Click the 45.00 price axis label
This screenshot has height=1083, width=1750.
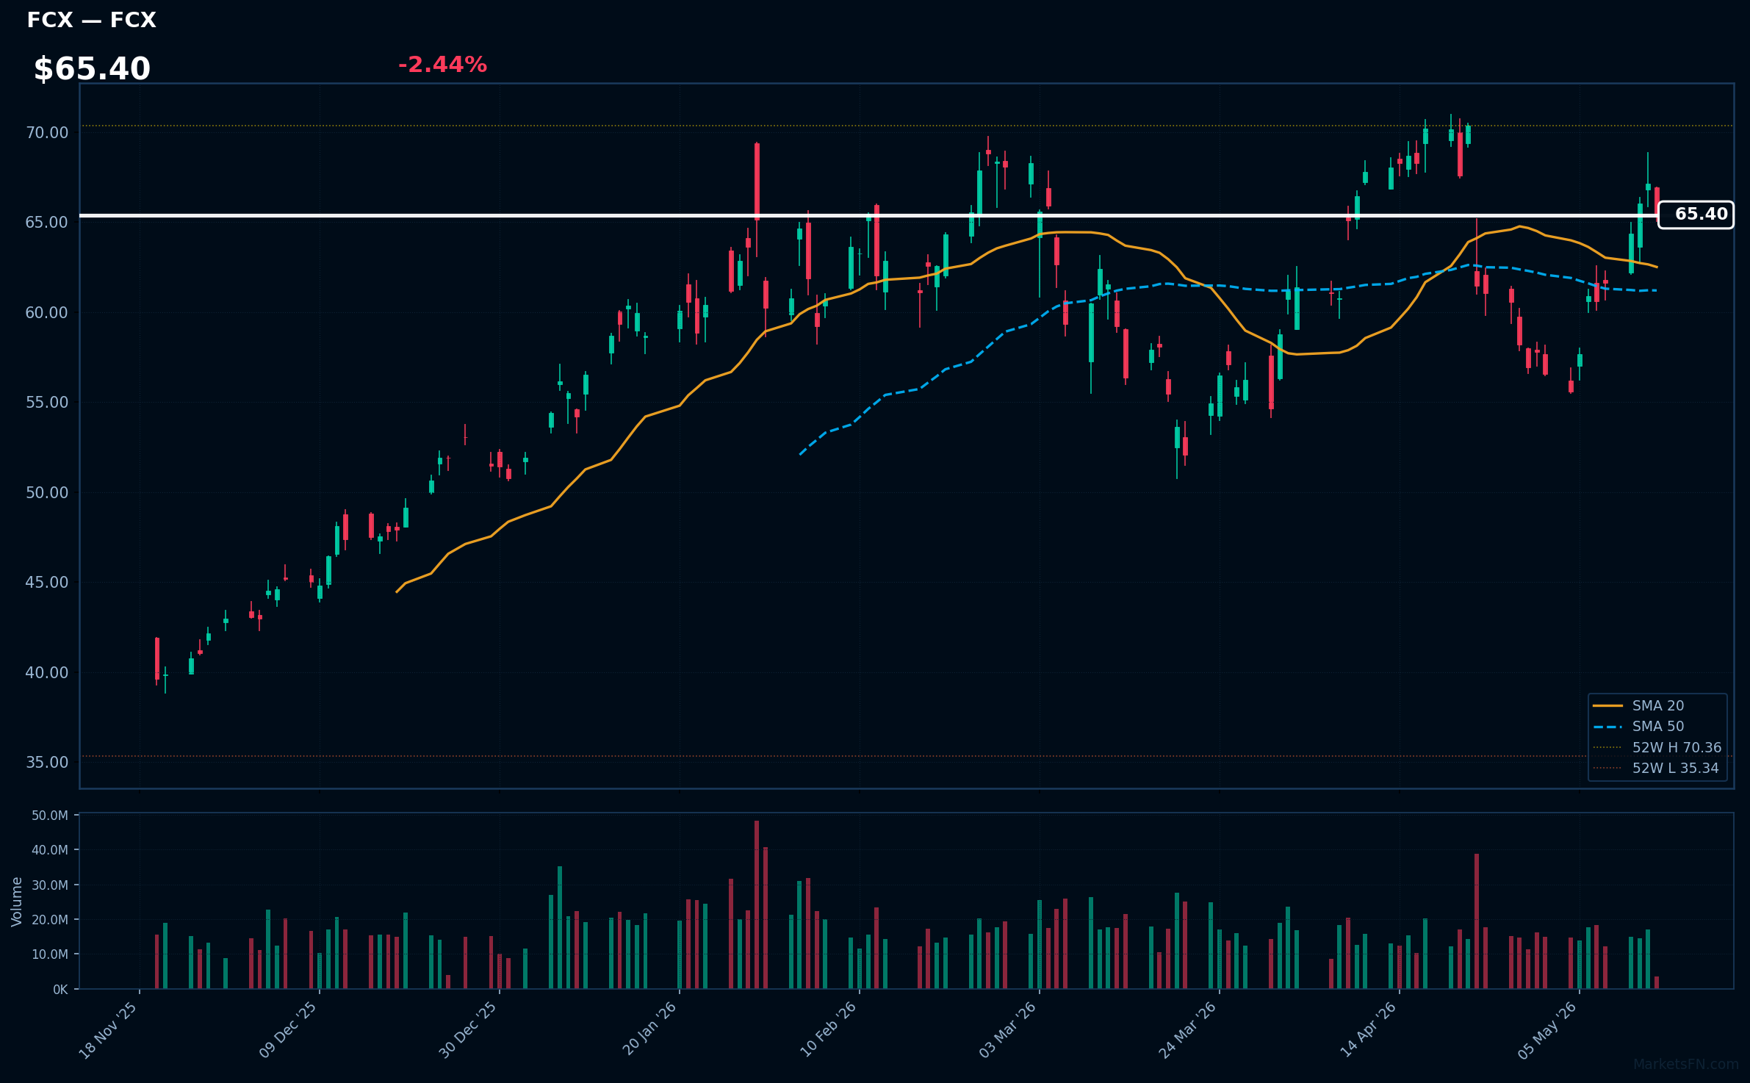47,583
